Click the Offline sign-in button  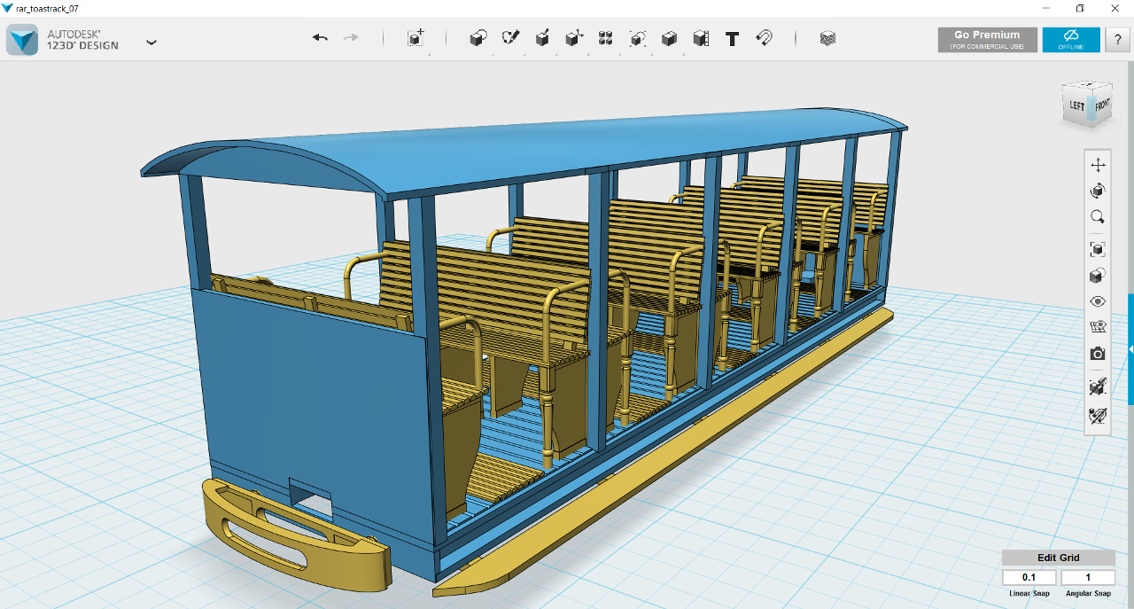[x=1071, y=40]
